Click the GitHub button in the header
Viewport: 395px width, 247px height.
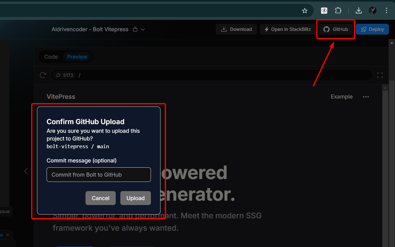pyautogui.click(x=336, y=29)
